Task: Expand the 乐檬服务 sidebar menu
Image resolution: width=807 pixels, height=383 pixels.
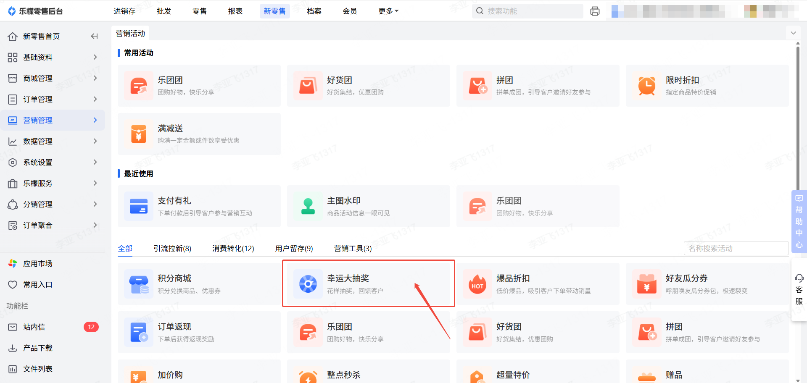Action: 53,183
